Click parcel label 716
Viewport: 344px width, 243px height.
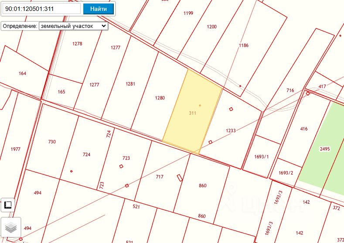point(290,90)
